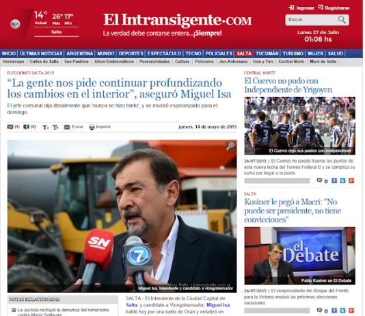This screenshot has width=365, height=316.
Task: Open Sitios Emblemáticos submenu link
Action: (114, 62)
